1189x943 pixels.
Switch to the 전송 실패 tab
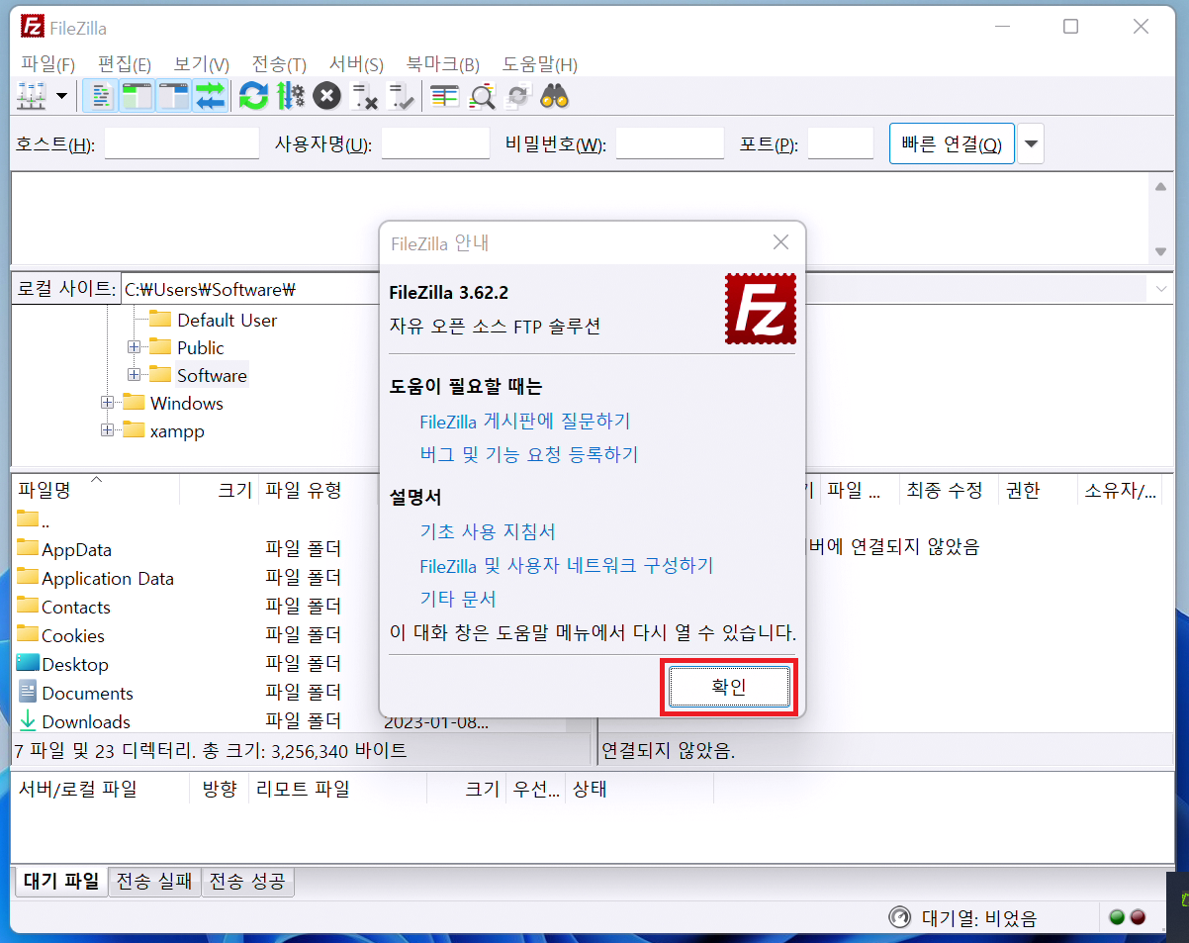155,881
